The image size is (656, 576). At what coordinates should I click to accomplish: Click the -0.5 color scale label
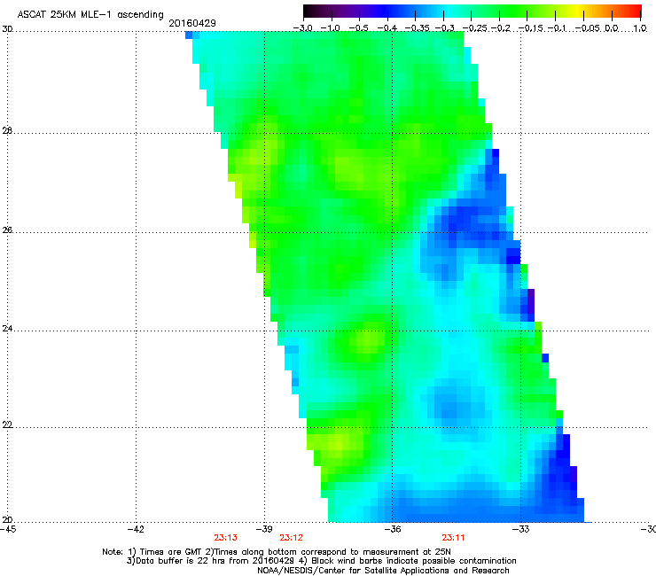click(x=359, y=28)
